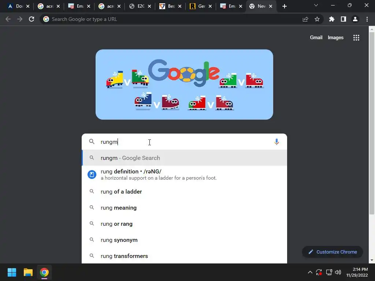The height and width of the screenshot is (281, 375).
Task: Open the Windows Start button
Action: (x=12, y=272)
